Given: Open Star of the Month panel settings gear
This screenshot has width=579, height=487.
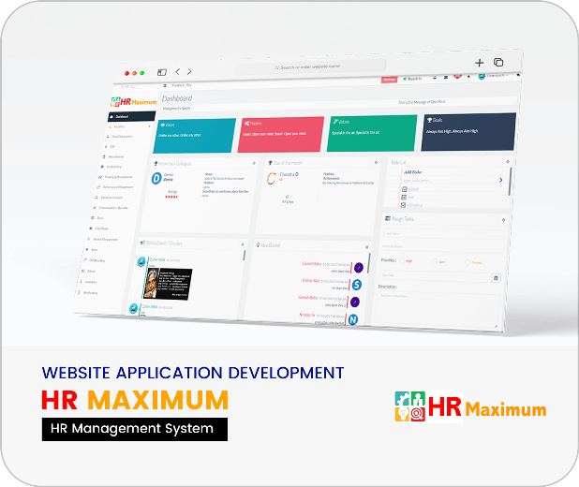Looking at the screenshot, I should click(376, 162).
